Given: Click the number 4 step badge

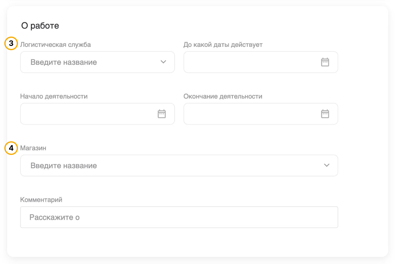Looking at the screenshot, I should pyautogui.click(x=11, y=148).
